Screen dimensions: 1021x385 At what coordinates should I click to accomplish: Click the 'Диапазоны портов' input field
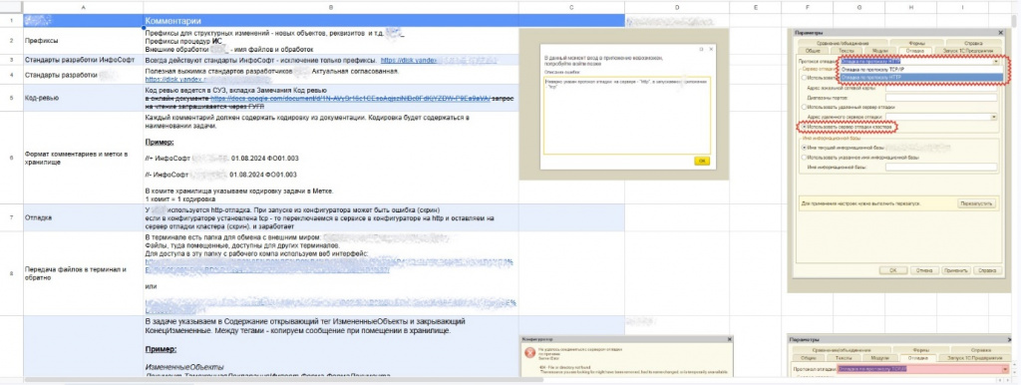pos(941,98)
